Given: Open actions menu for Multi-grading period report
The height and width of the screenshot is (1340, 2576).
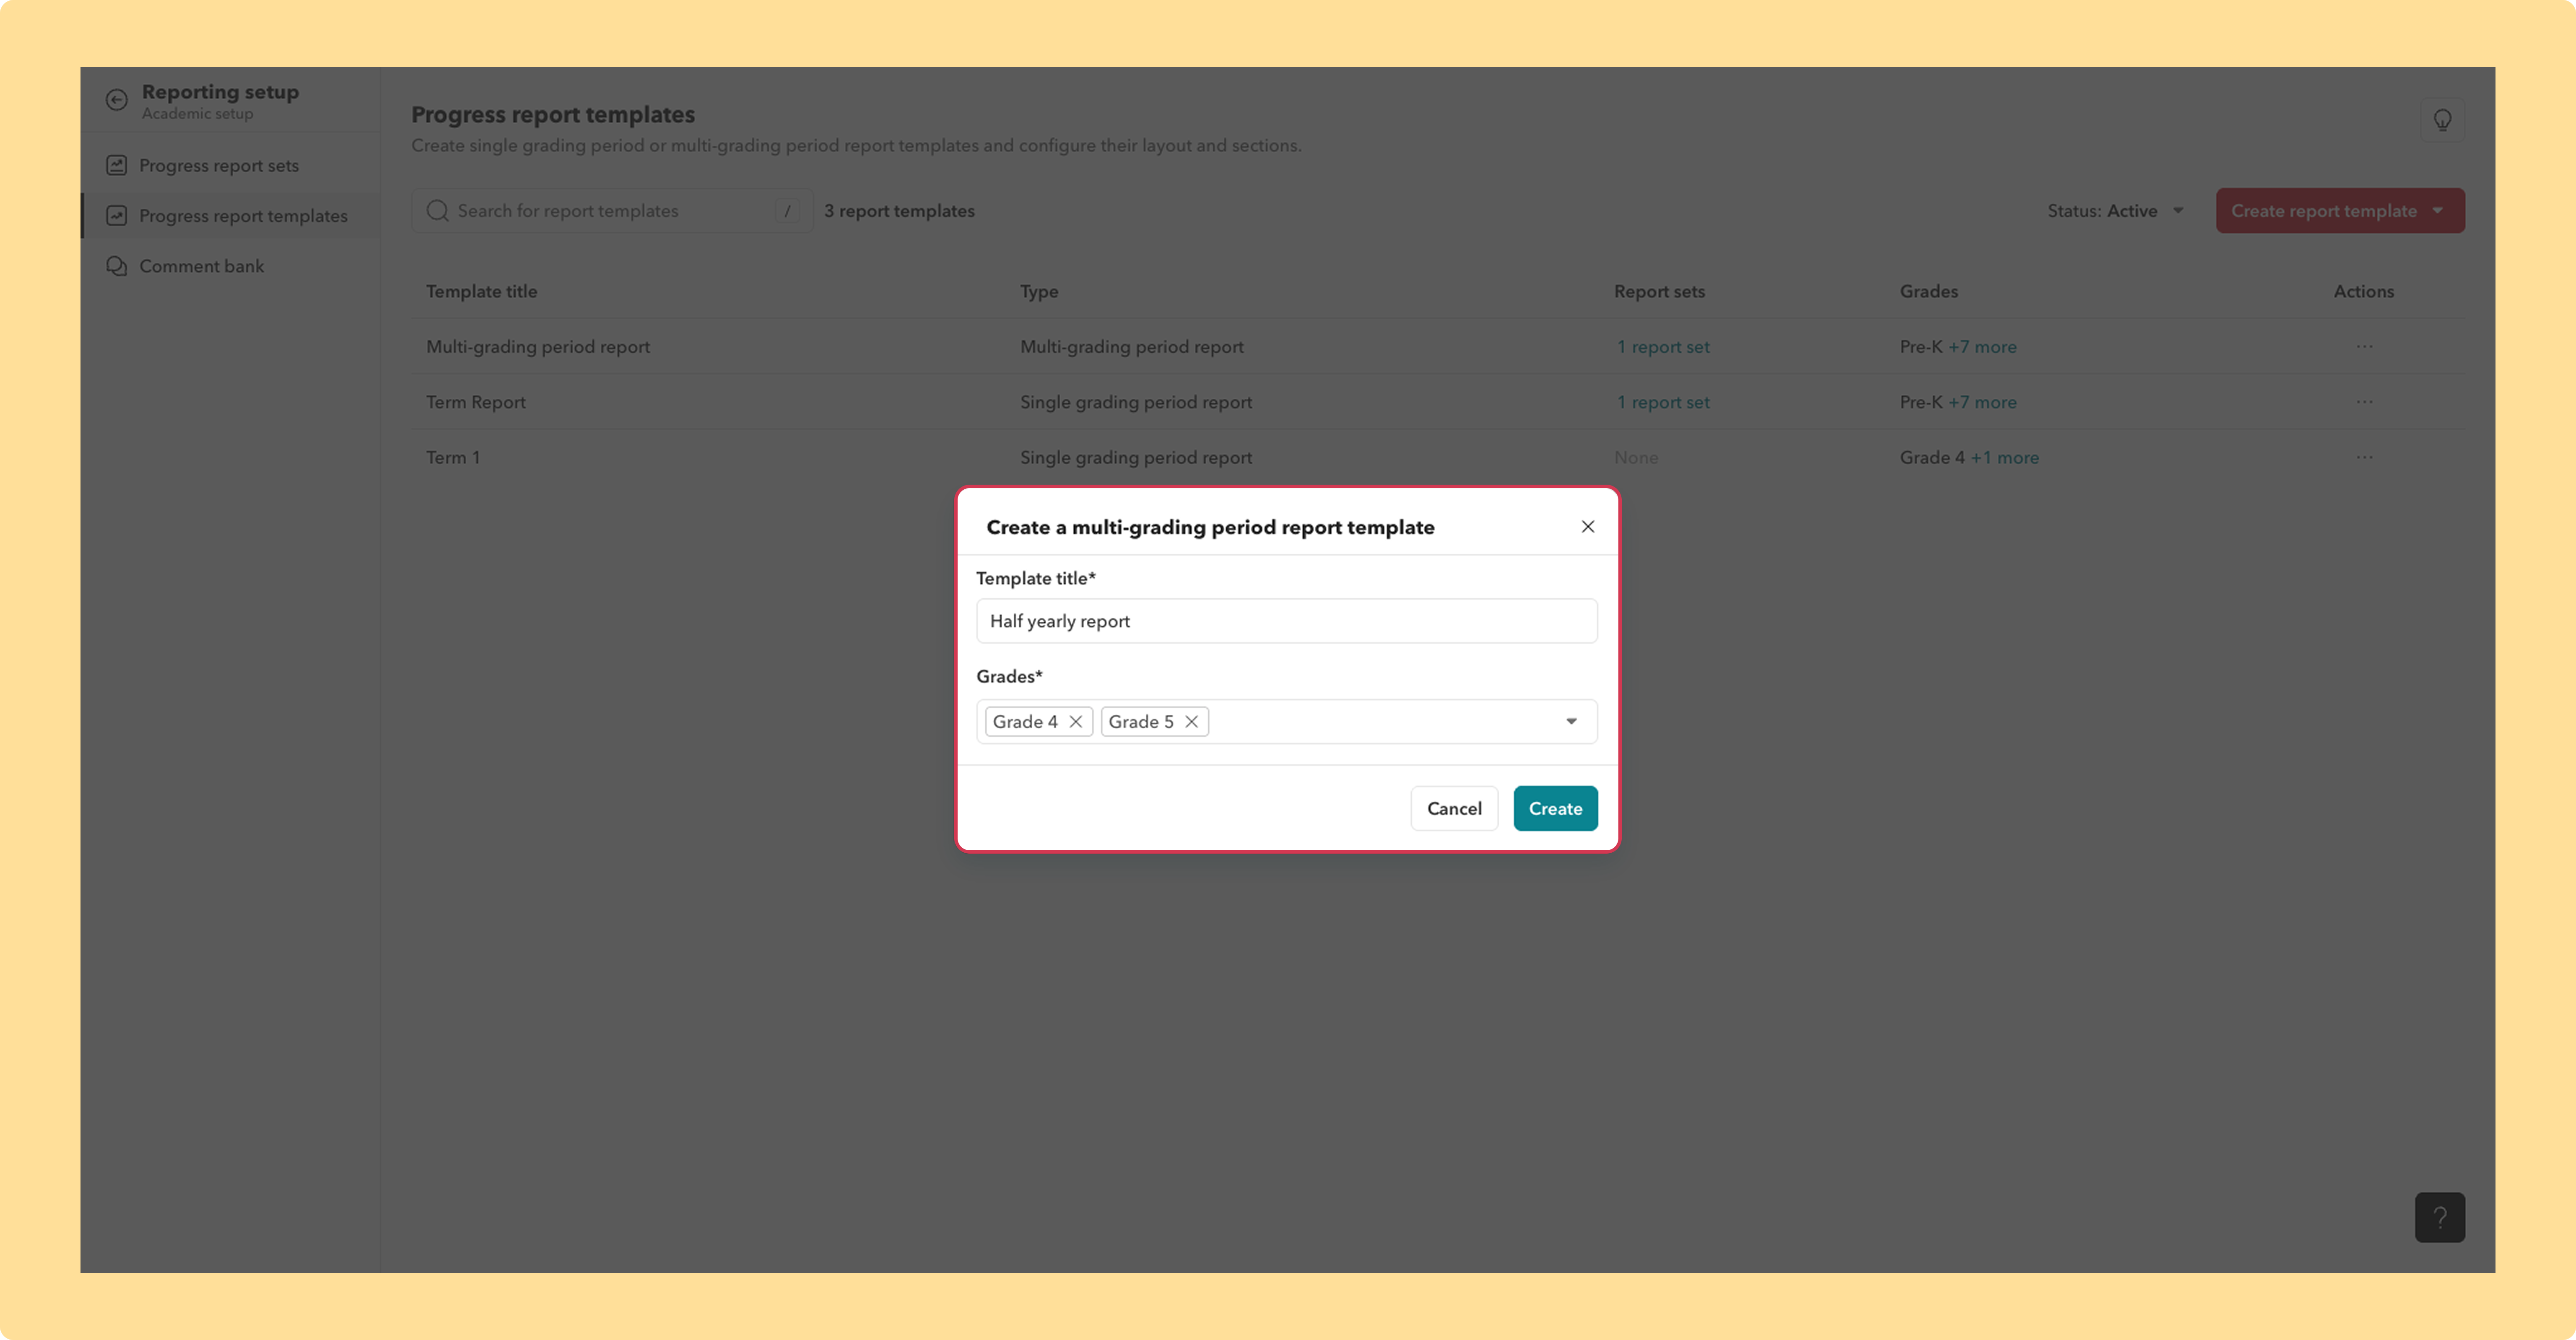Looking at the screenshot, I should [2364, 347].
